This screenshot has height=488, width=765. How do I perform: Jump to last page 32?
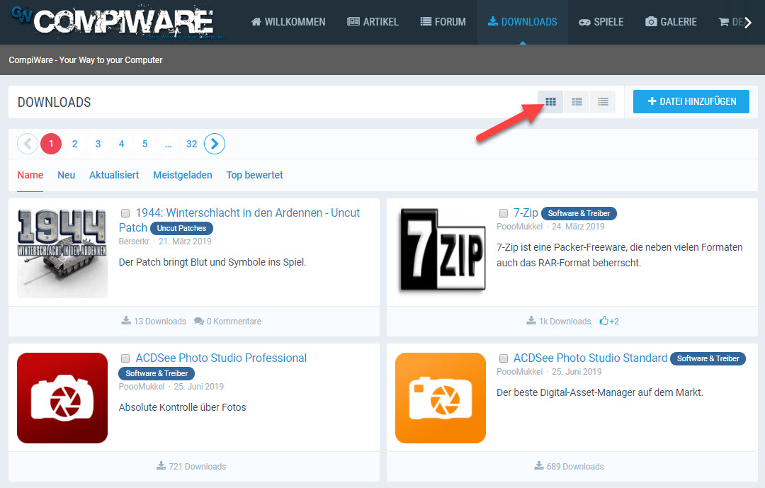coord(192,144)
